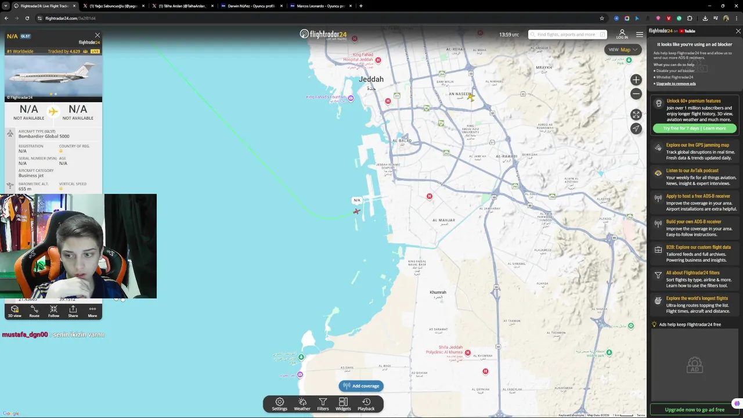Click the GLST aircraft type badge
The image size is (743, 418).
point(26,36)
